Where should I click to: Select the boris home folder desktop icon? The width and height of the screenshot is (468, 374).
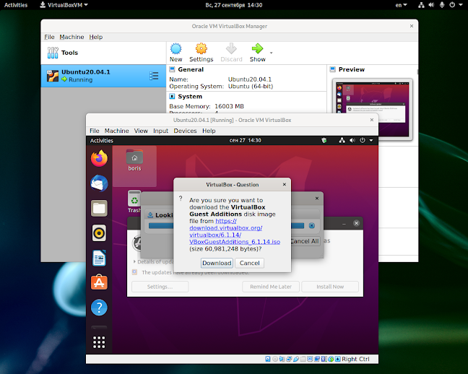(x=134, y=160)
